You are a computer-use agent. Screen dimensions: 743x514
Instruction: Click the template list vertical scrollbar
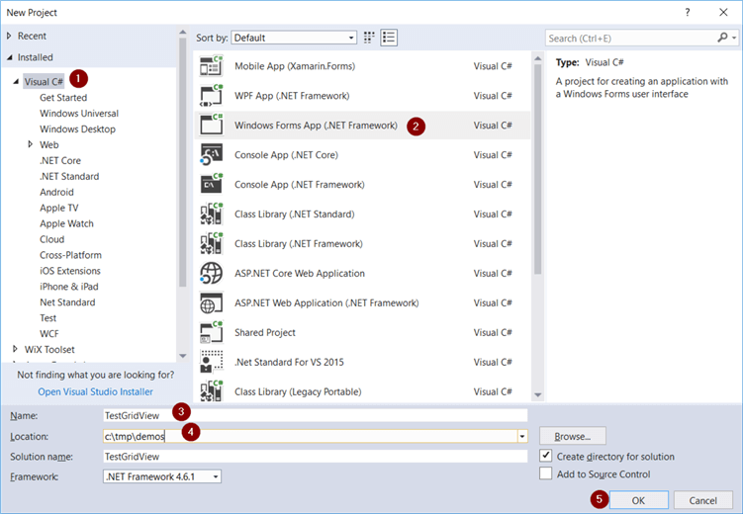pyautogui.click(x=537, y=168)
